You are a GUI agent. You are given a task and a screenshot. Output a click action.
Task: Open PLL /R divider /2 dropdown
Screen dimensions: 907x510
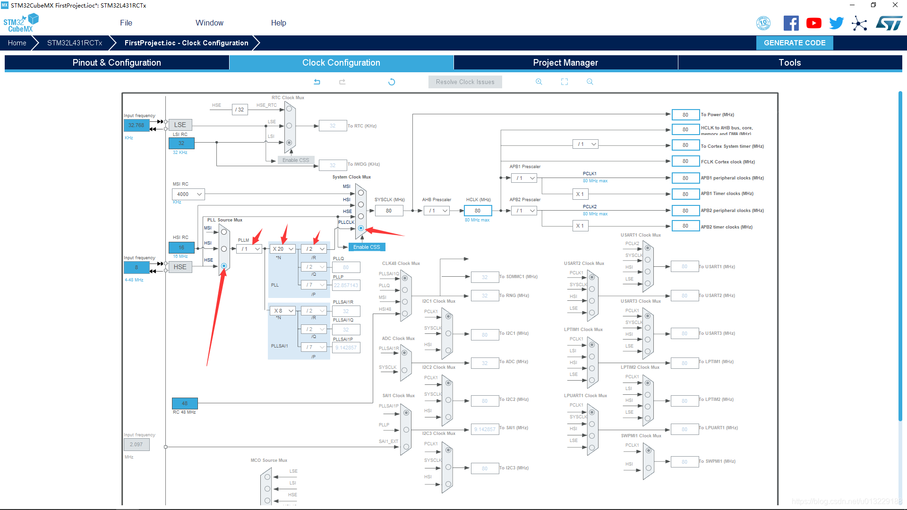click(314, 249)
